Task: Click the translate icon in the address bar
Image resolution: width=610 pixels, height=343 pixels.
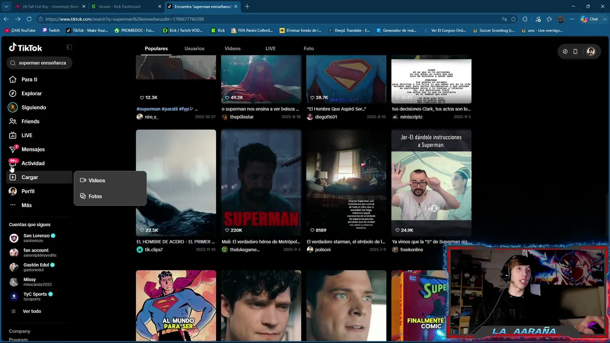Action: [x=505, y=19]
